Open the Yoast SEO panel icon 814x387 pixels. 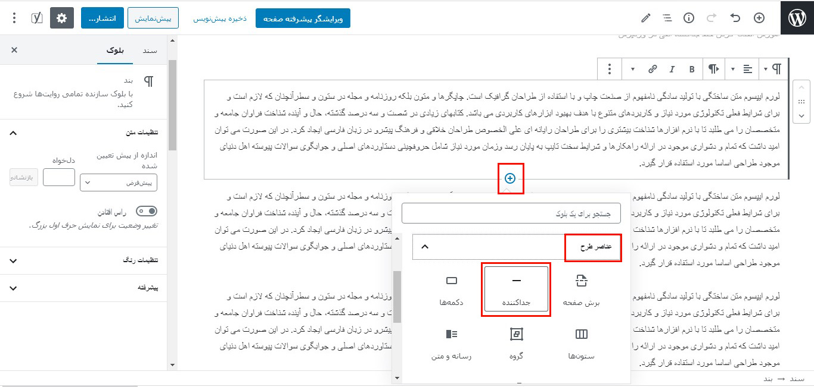[x=36, y=18]
